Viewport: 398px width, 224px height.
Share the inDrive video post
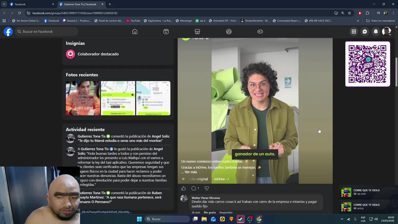pos(206,188)
